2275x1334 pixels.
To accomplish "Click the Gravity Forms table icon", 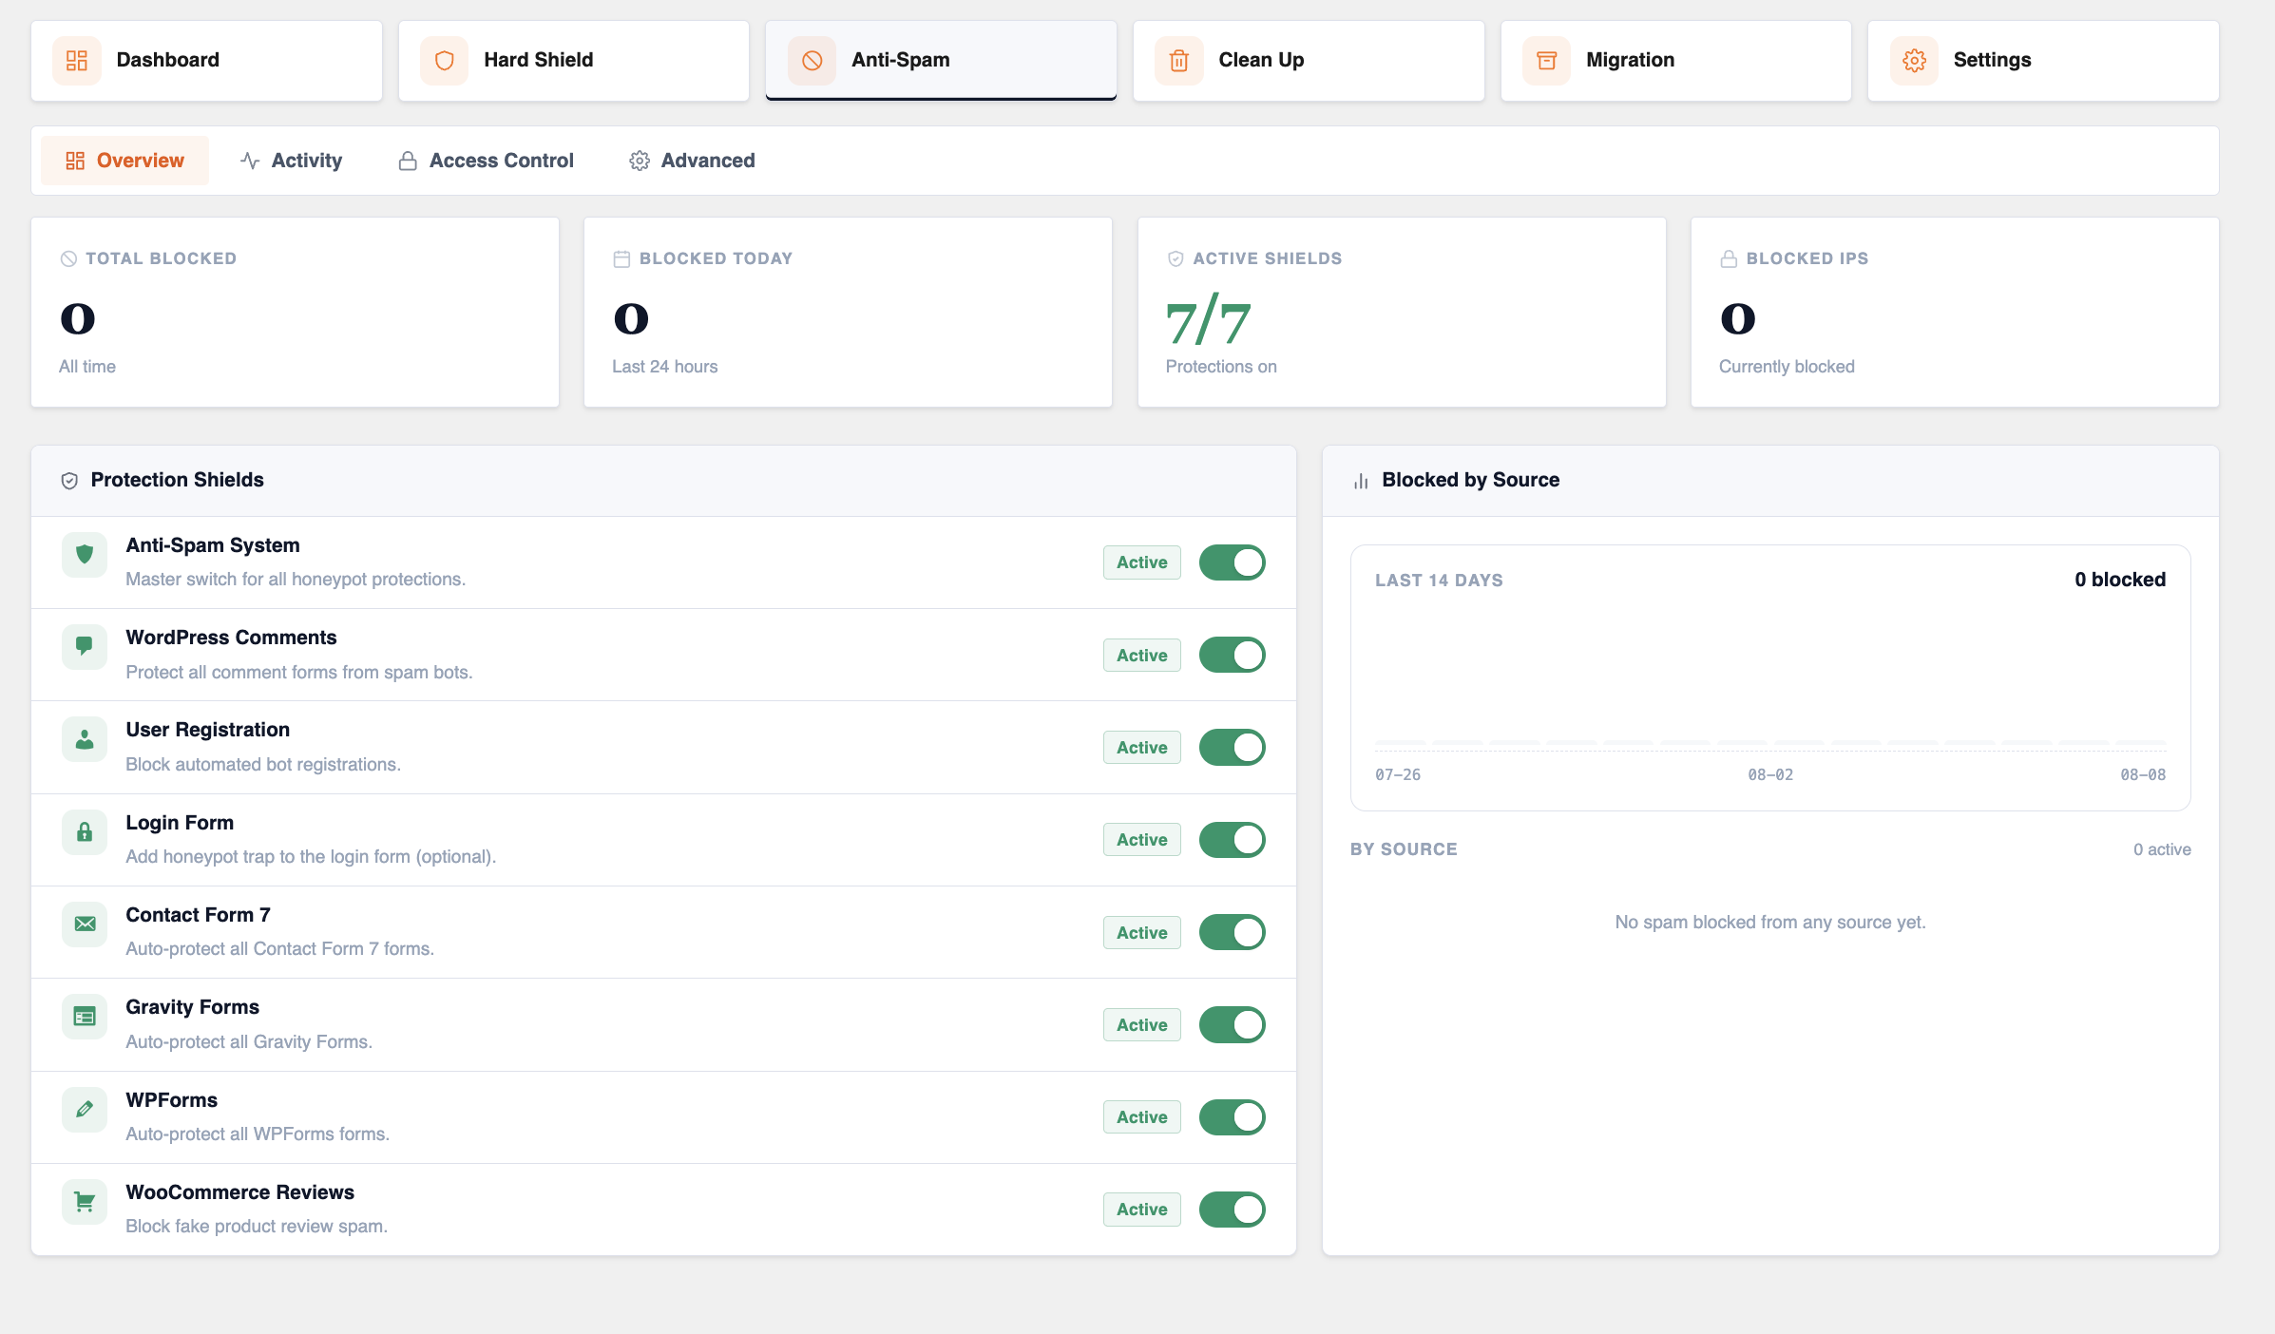I will [85, 1017].
